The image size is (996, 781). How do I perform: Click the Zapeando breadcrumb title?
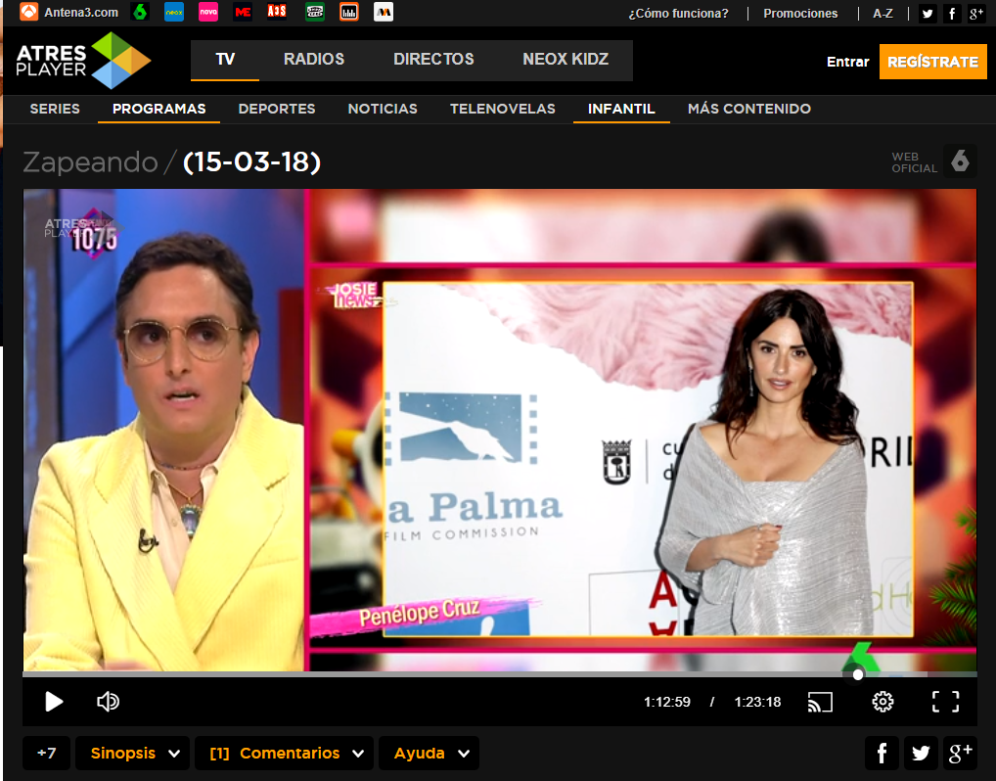pyautogui.click(x=90, y=162)
